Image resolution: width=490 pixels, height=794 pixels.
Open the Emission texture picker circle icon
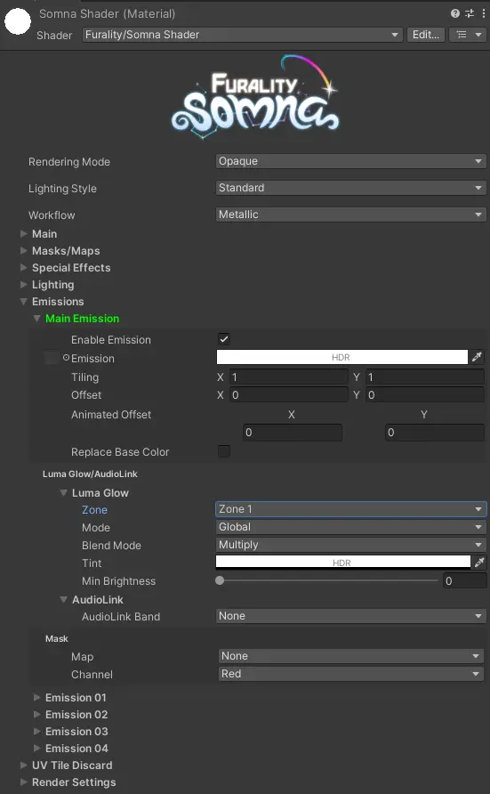click(x=66, y=358)
